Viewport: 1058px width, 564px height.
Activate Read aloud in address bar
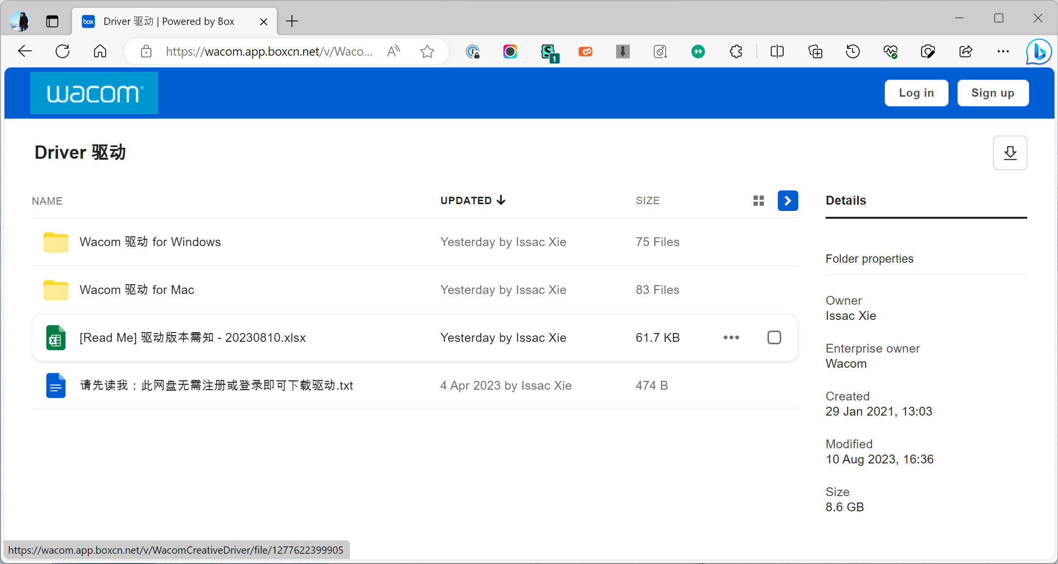[x=394, y=51]
